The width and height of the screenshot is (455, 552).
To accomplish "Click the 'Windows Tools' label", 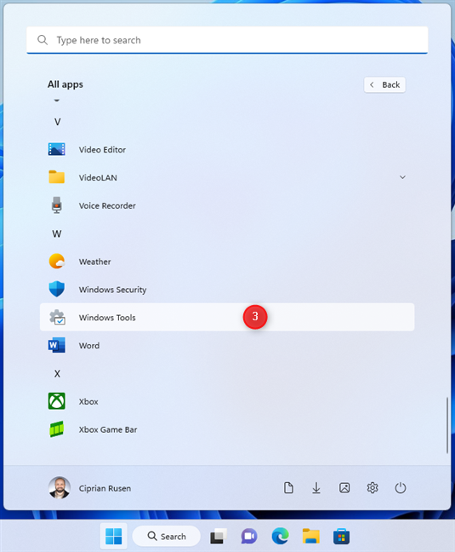I will [107, 318].
